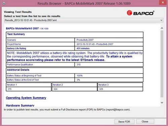The image size is (168, 126).
Task: Click the 'Performance Qualification' label
Action: (20, 65)
